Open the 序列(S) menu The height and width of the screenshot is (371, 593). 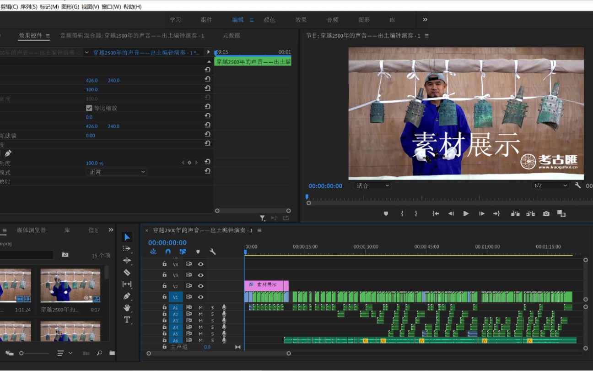29,7
